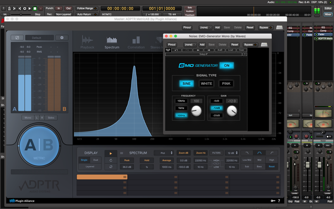Screen dimensions: 334x209
Task: Open the 12 dB filter slope dropdown
Action: (232, 153)
